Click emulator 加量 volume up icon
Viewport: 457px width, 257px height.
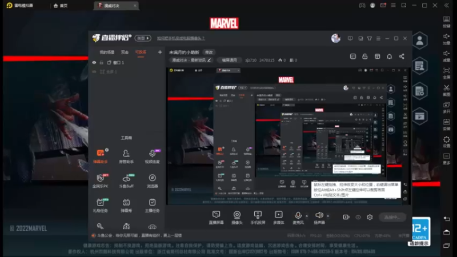pyautogui.click(x=447, y=38)
